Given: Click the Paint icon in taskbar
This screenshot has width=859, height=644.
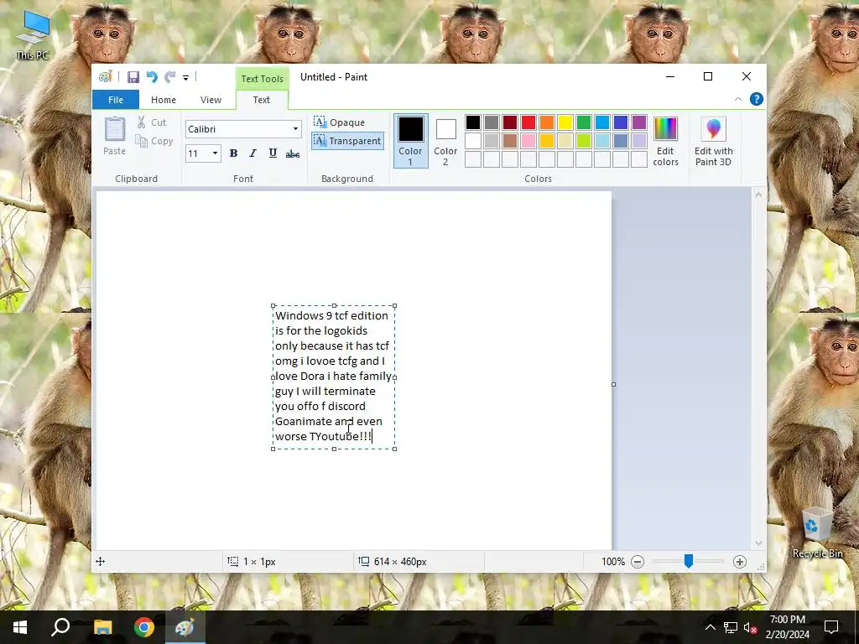Looking at the screenshot, I should [185, 627].
